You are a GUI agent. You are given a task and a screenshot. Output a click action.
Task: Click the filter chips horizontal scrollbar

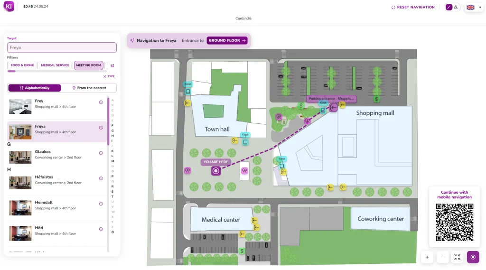[x=11, y=71]
